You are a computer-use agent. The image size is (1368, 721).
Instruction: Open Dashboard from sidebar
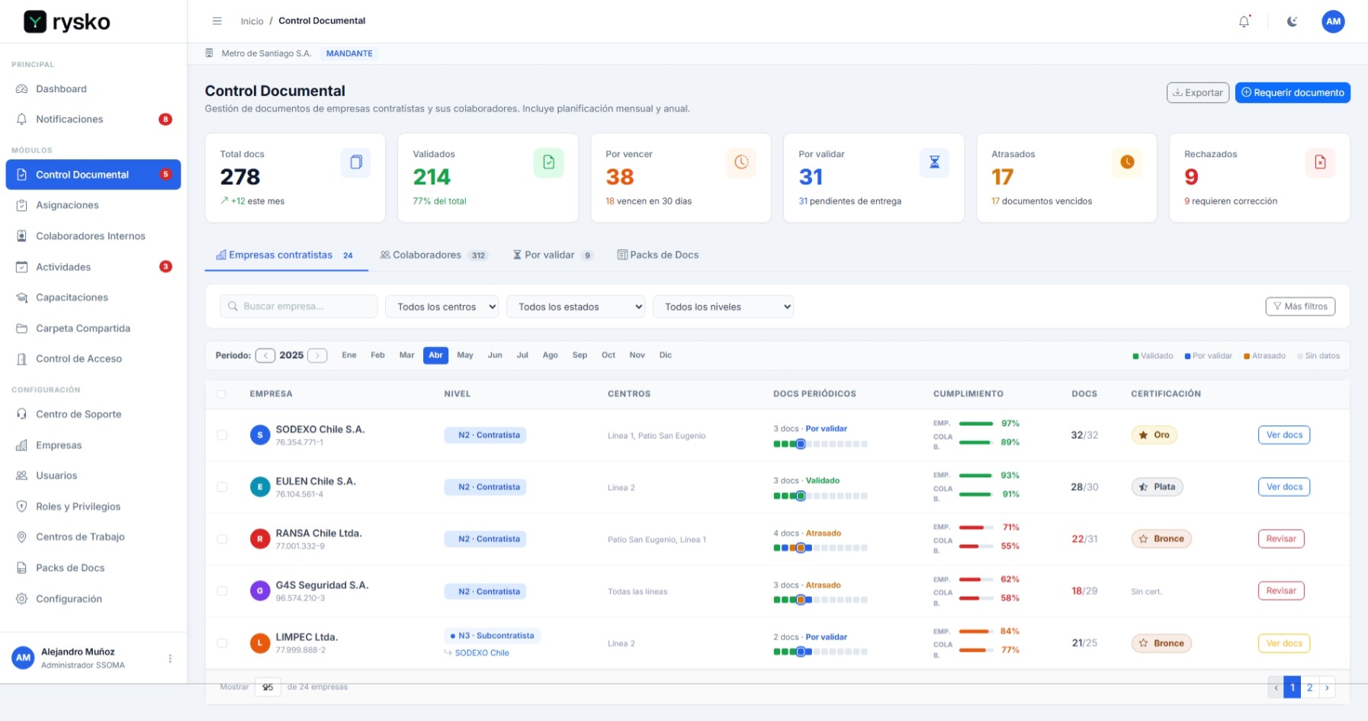(x=93, y=89)
